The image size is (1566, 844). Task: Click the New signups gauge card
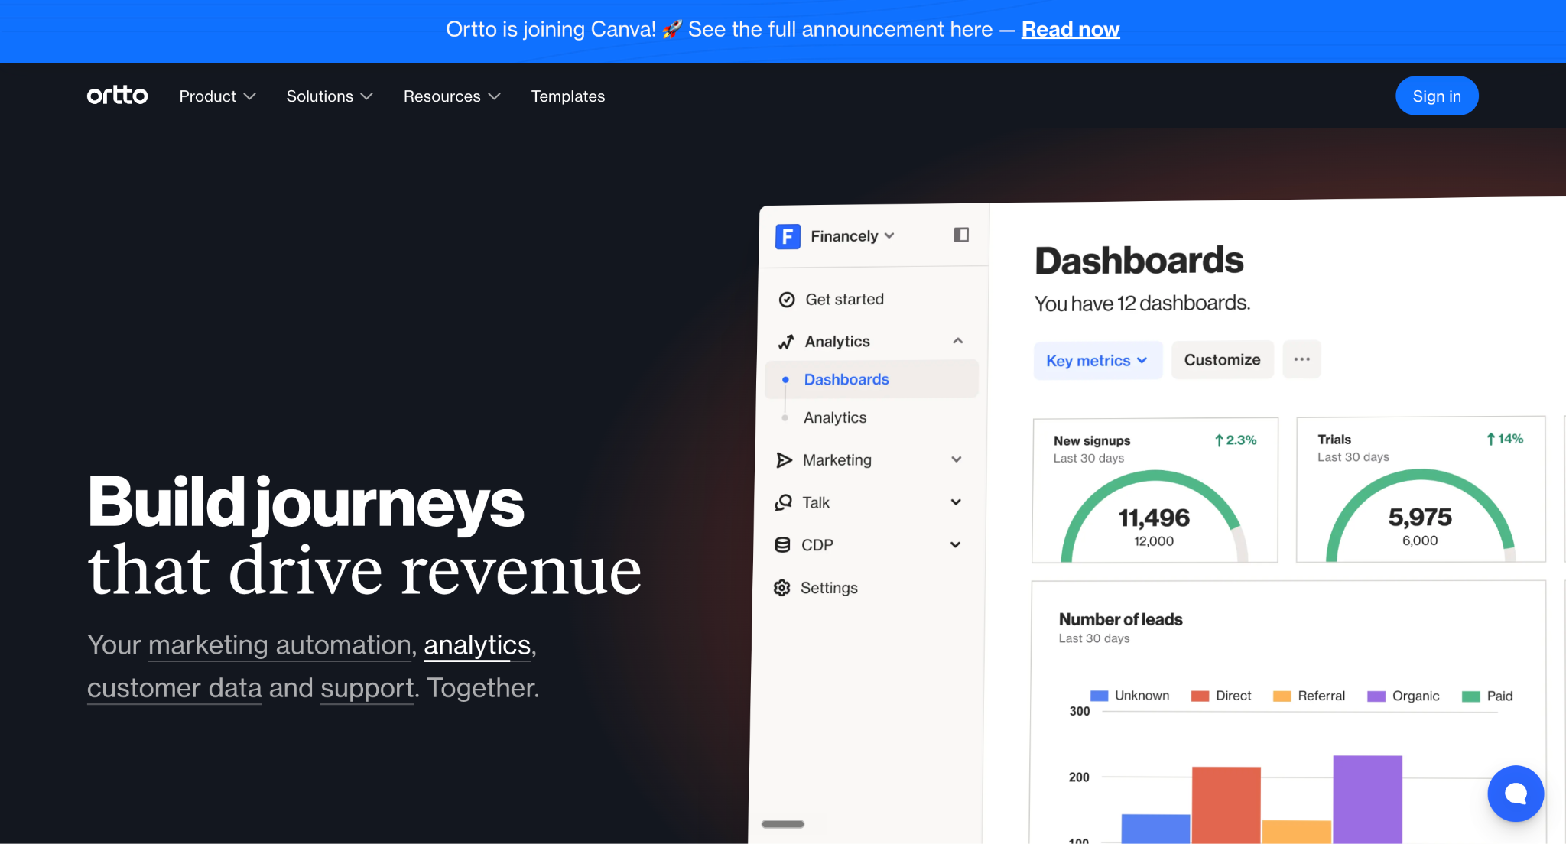1155,490
